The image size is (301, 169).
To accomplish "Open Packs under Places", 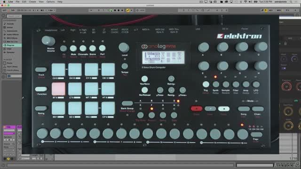I will pos(9,63).
